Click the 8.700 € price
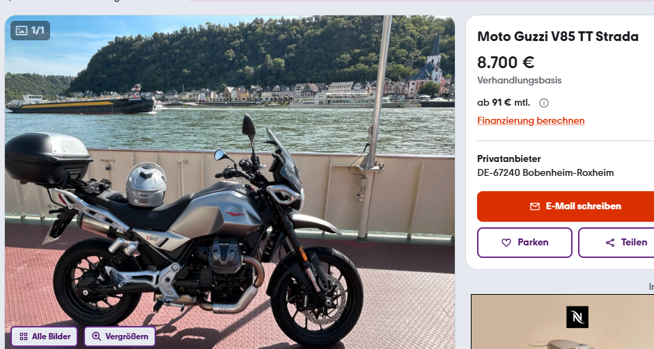 [x=506, y=63]
